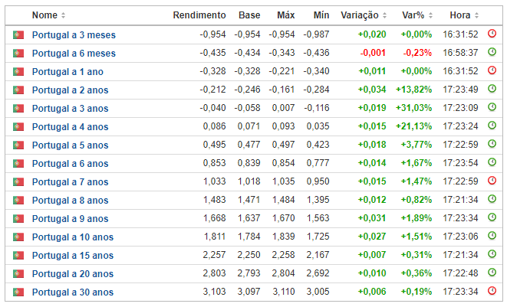
Task: Click the -0,001 Variação value
Action: click(373, 53)
